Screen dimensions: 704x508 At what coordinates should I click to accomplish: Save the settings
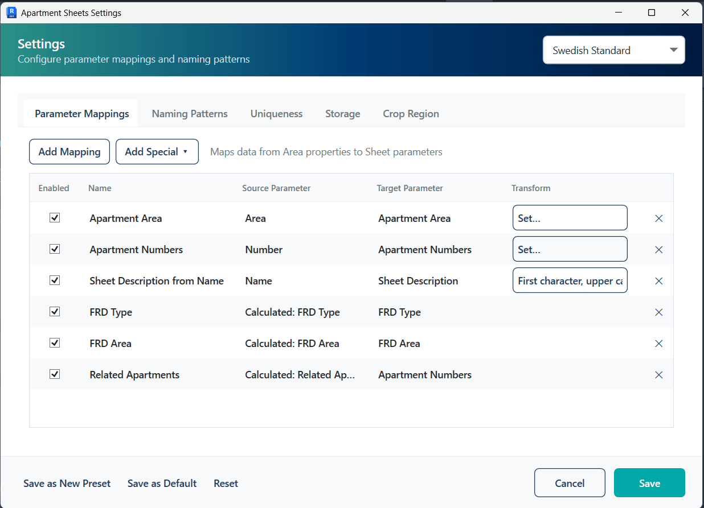[649, 483]
